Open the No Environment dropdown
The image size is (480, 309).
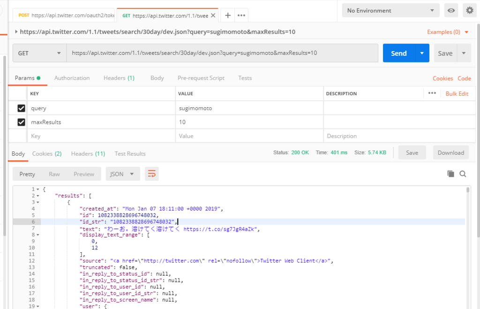pyautogui.click(x=390, y=10)
